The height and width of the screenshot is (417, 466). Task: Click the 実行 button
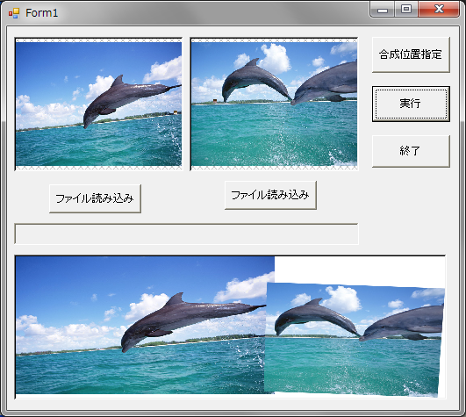(411, 104)
